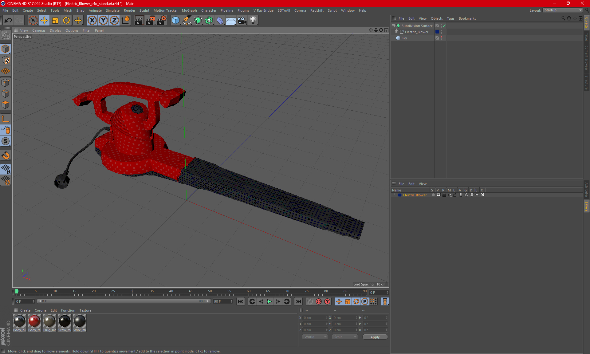The height and width of the screenshot is (354, 590).
Task: Click the Undo arrow icon
Action: tap(8, 20)
